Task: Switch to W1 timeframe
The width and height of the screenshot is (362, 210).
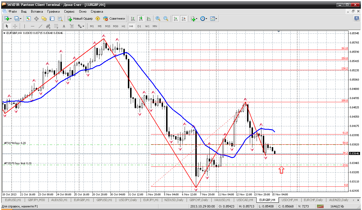Action: click(147, 26)
